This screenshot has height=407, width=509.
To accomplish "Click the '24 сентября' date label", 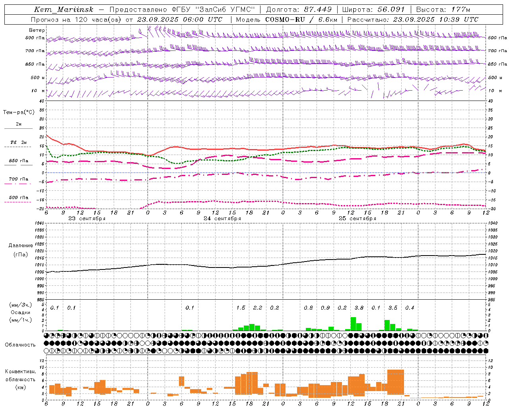I will [x=222, y=219].
